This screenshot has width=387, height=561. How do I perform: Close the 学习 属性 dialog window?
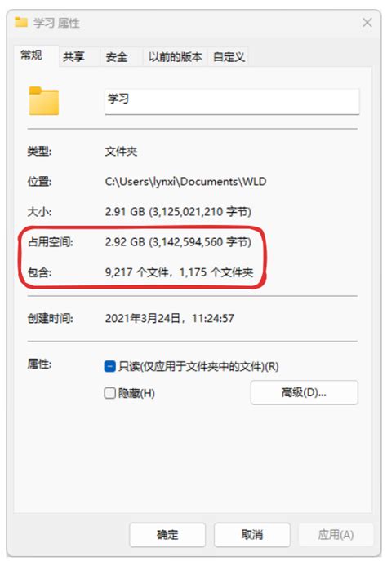367,23
